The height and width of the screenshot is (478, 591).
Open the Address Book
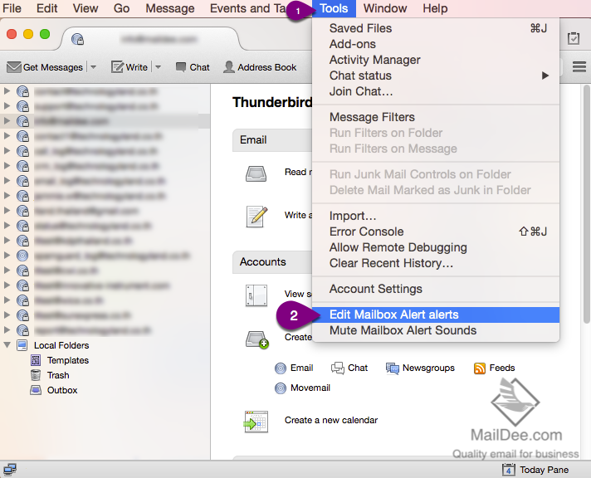point(260,67)
